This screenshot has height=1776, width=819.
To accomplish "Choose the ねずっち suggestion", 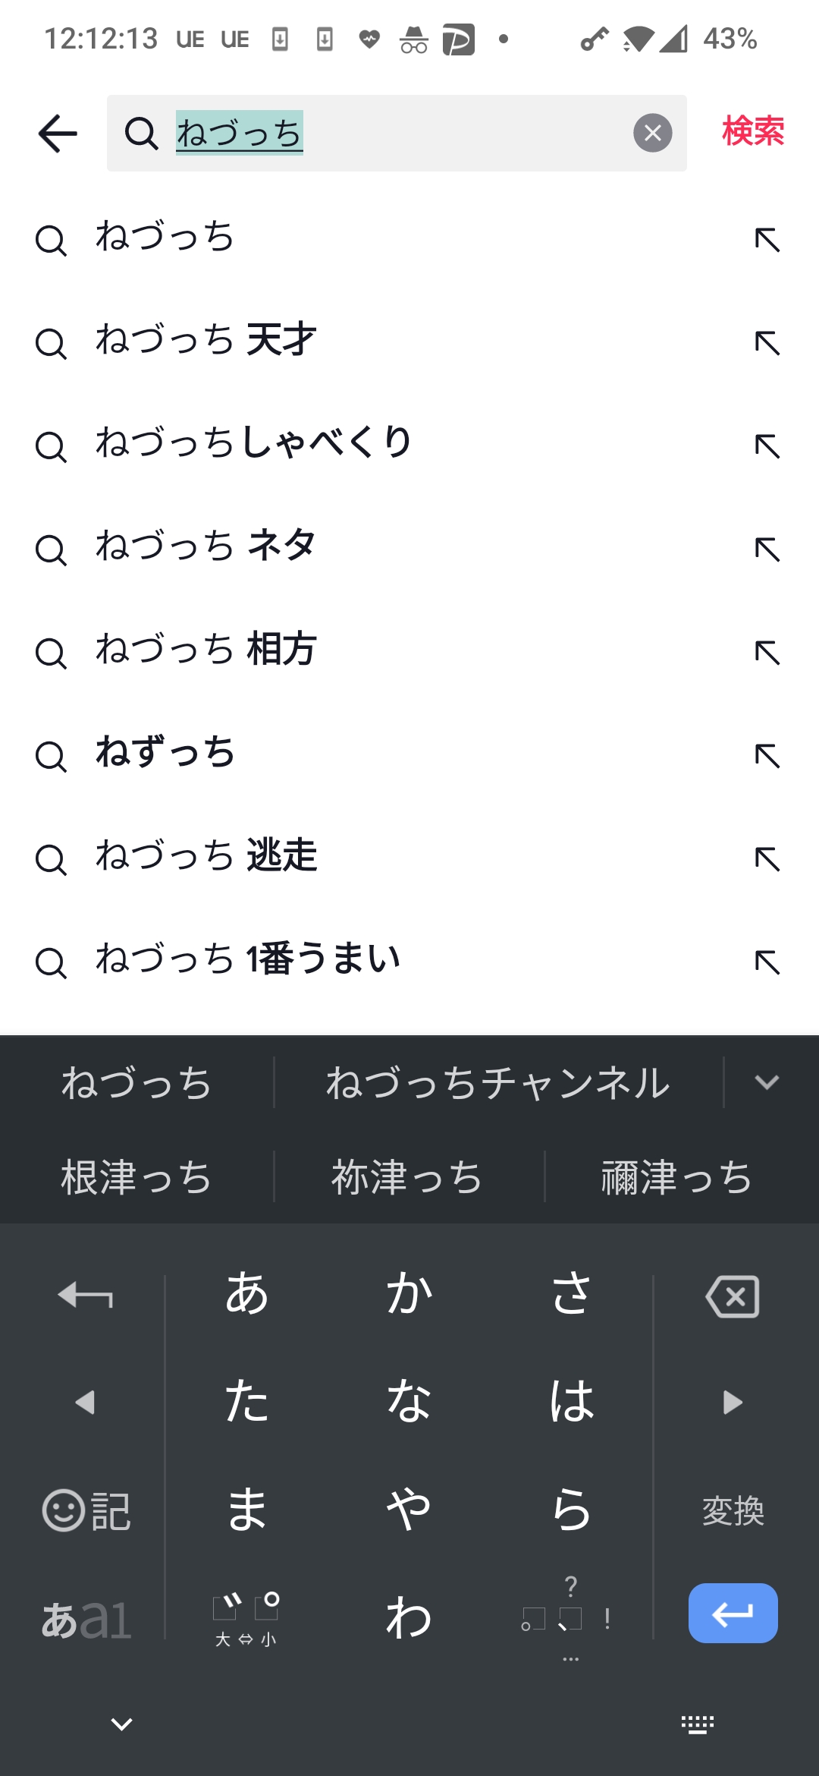I will (165, 753).
